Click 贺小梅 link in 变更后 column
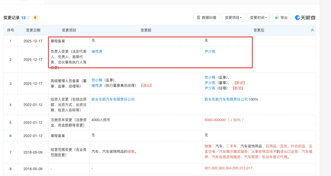The image size is (331, 176). 210,77
